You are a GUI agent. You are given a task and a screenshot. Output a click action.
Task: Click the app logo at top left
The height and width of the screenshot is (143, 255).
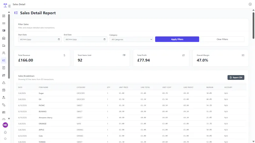pos(5,5)
